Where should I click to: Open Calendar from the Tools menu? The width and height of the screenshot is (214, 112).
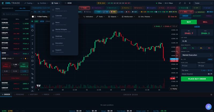tap(64, 16)
